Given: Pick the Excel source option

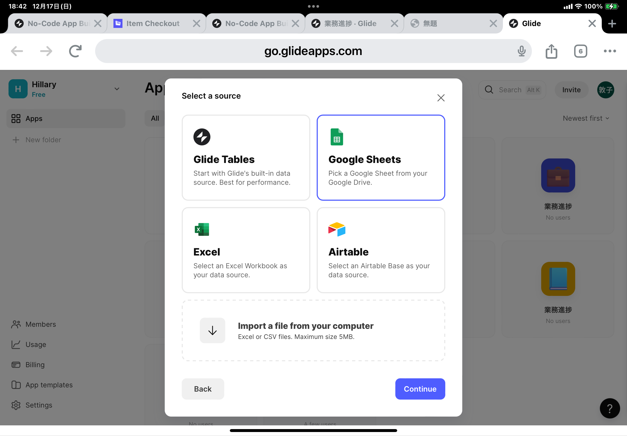Looking at the screenshot, I should click(x=246, y=250).
